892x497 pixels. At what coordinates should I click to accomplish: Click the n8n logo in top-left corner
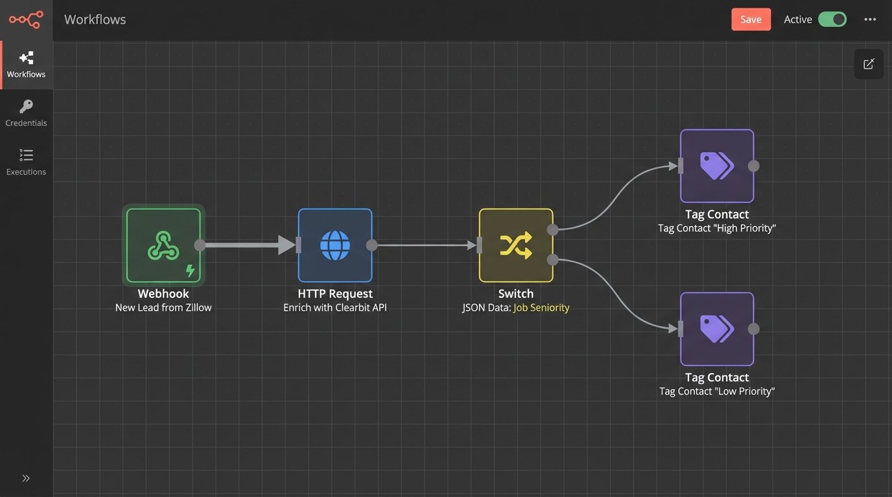click(26, 19)
